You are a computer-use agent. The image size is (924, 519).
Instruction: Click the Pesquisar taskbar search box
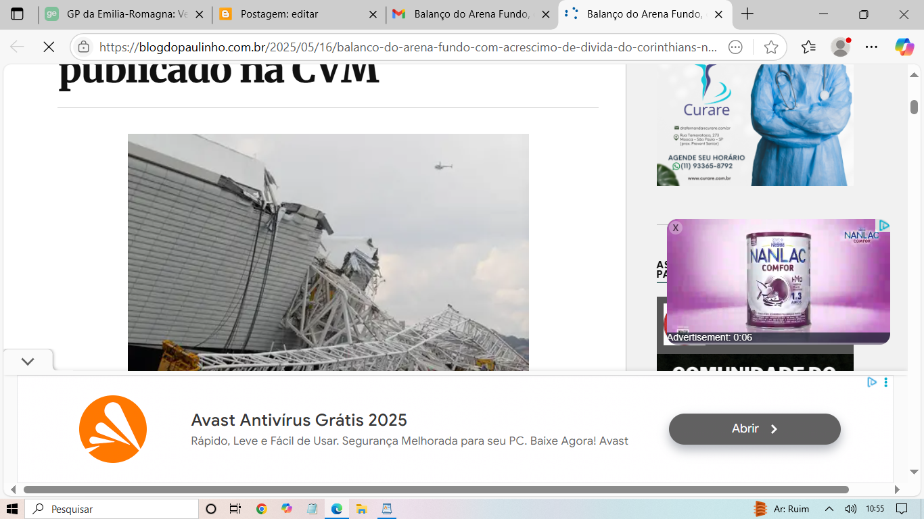[x=112, y=509]
